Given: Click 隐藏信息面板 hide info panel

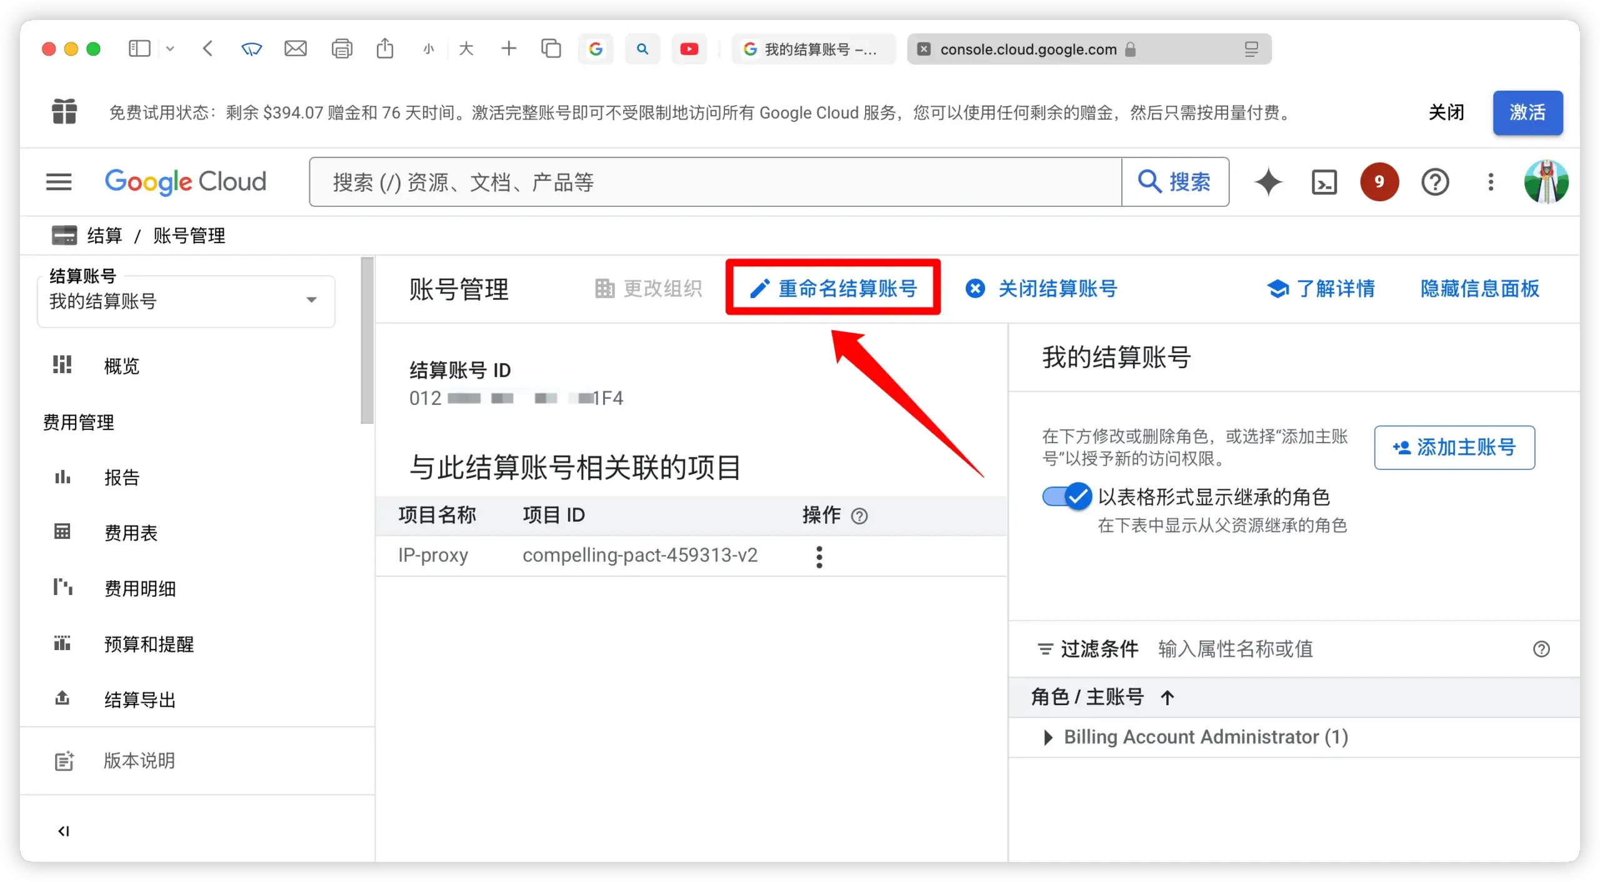Looking at the screenshot, I should click(1479, 288).
